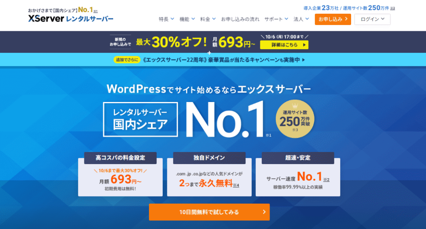The width and height of the screenshot is (426, 229).
Task: Click 稼働率99.99%以上の実績 text
Action: point(298,187)
